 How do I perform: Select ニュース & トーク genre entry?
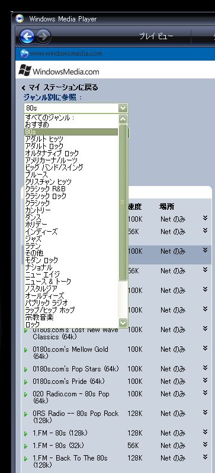pyautogui.click(x=48, y=282)
